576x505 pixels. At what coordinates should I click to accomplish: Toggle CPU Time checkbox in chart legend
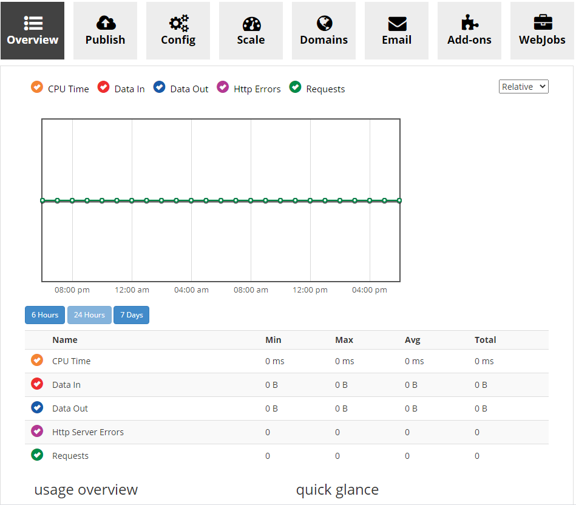pos(37,88)
